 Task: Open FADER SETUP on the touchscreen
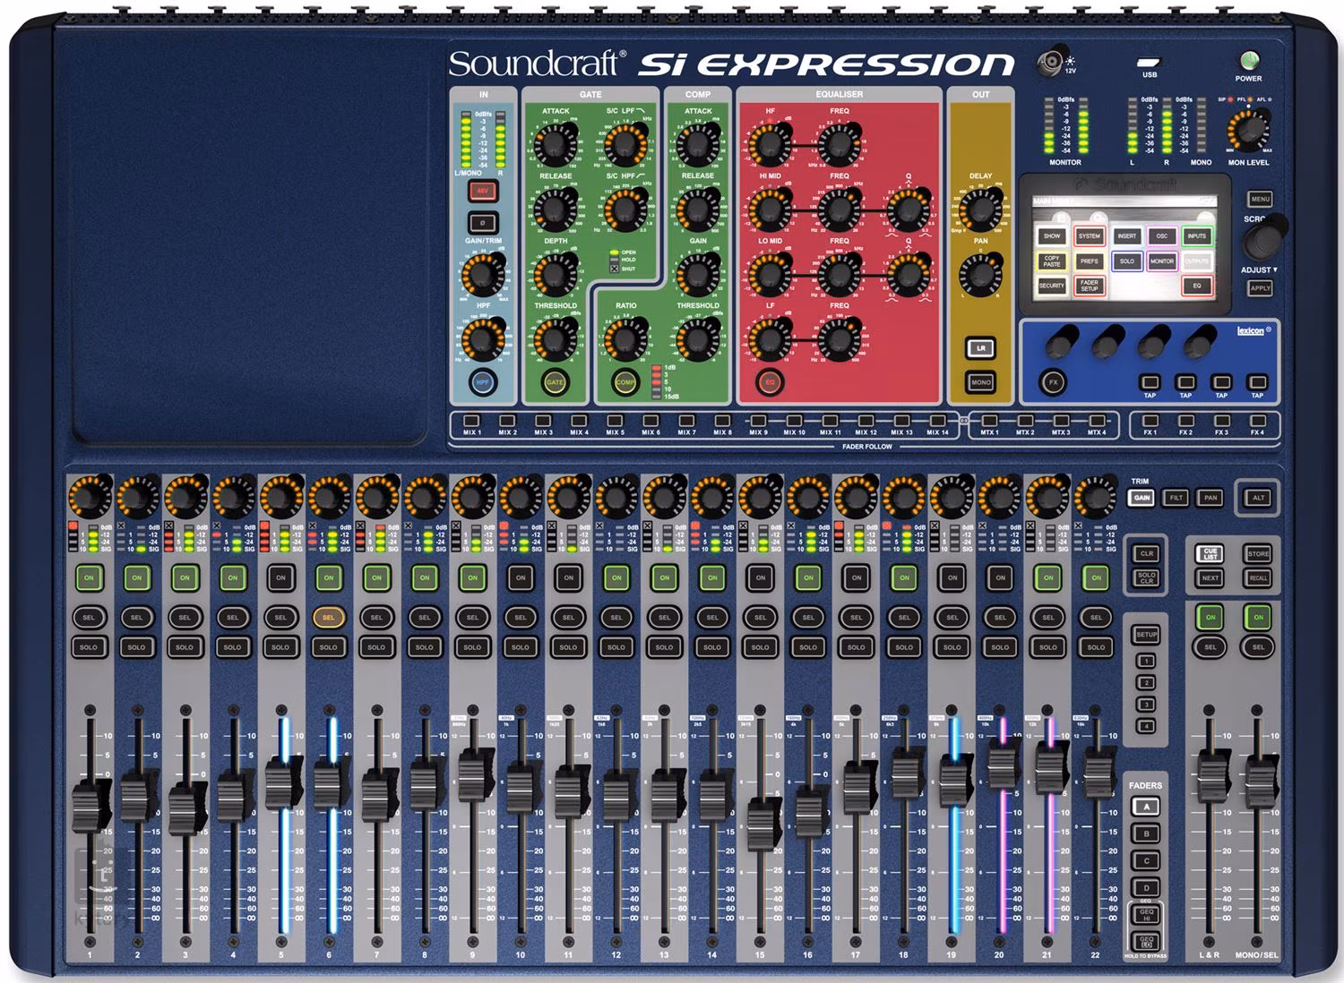pos(1089,286)
